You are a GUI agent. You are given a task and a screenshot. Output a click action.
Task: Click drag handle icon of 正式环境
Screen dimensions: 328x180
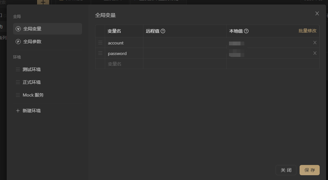(x=18, y=82)
